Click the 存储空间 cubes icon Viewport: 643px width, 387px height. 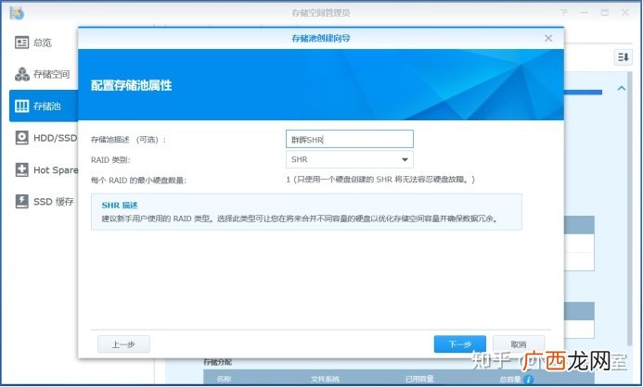pos(21,74)
